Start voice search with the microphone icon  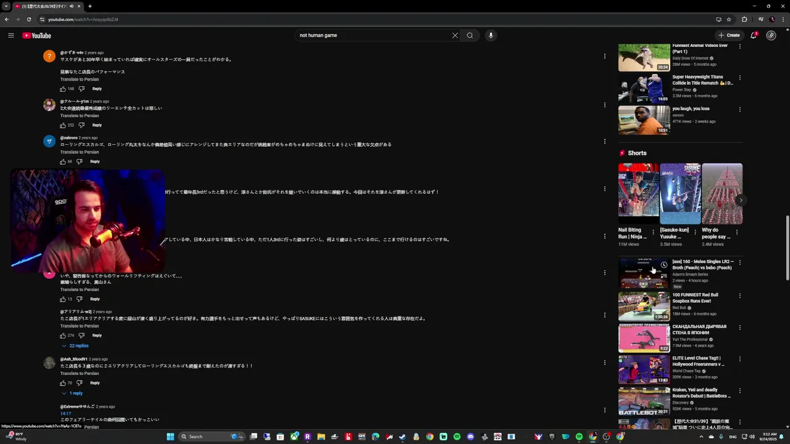[x=491, y=35]
